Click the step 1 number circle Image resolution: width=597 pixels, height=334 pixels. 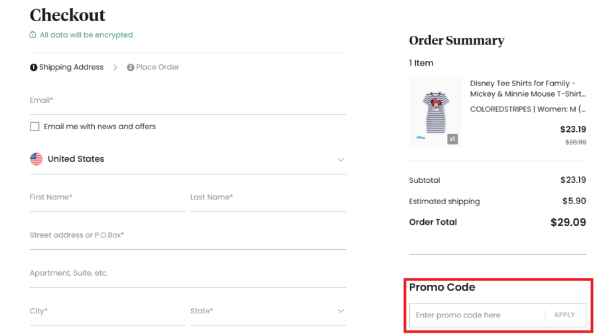34,68
